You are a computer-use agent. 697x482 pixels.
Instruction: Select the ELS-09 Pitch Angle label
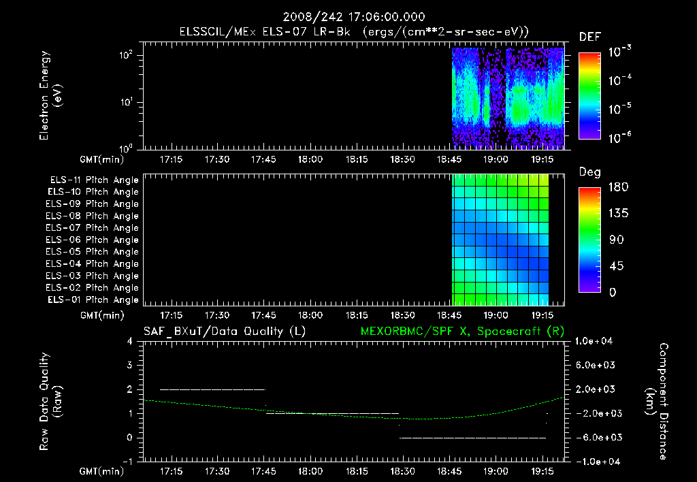[x=92, y=204]
